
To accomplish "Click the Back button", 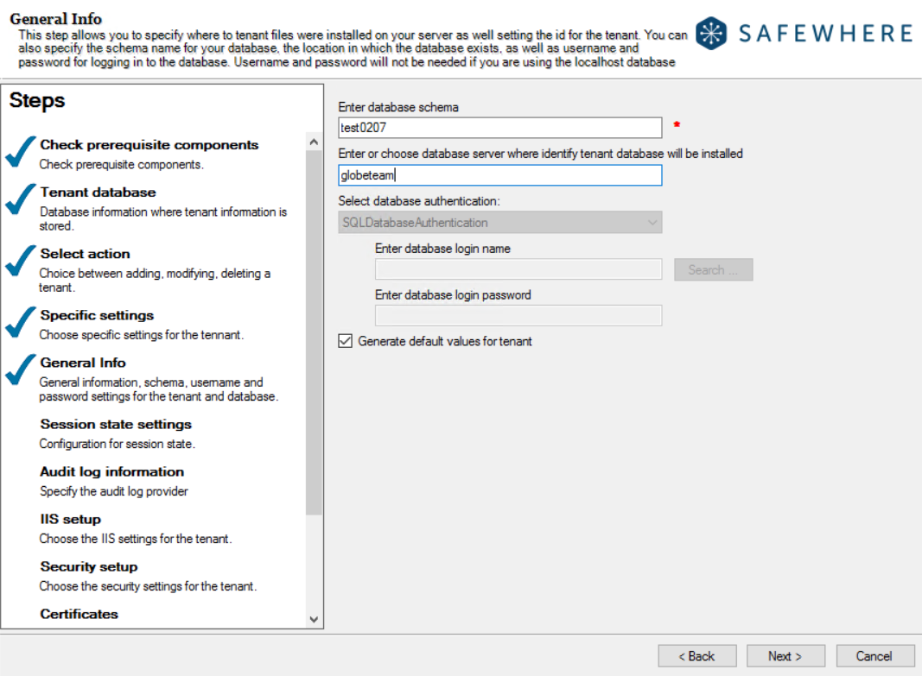I will (x=696, y=656).
